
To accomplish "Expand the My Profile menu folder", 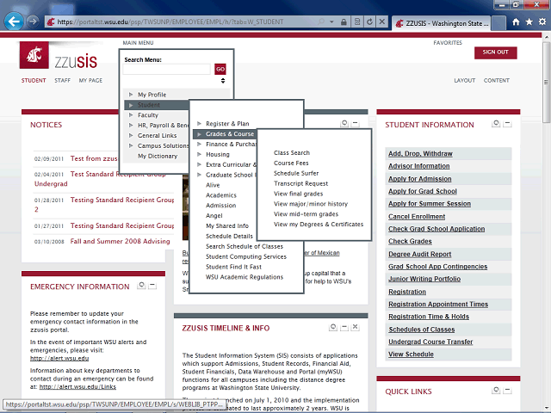I will (x=131, y=95).
